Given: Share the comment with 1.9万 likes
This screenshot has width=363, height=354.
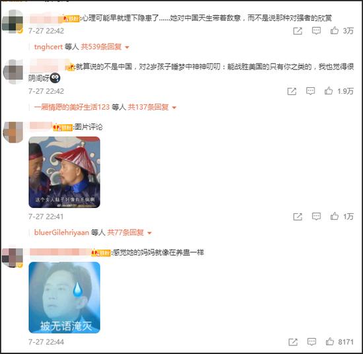Looking at the screenshot, I should click(292, 91).
